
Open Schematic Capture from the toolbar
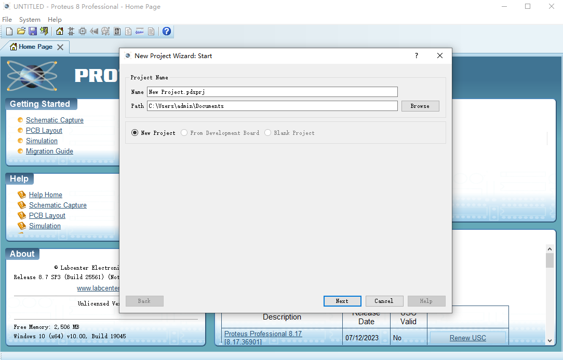(71, 31)
